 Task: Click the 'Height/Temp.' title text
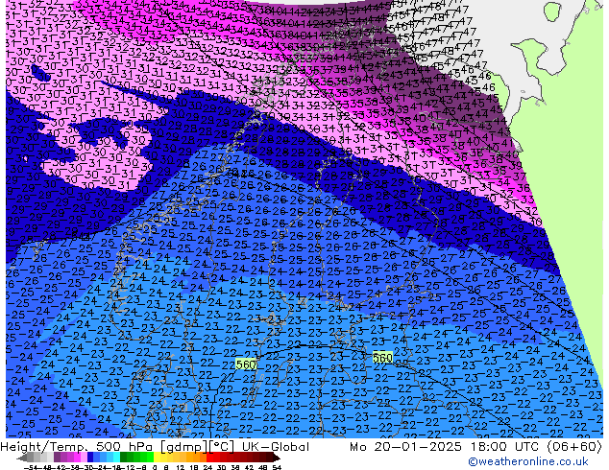(43, 447)
